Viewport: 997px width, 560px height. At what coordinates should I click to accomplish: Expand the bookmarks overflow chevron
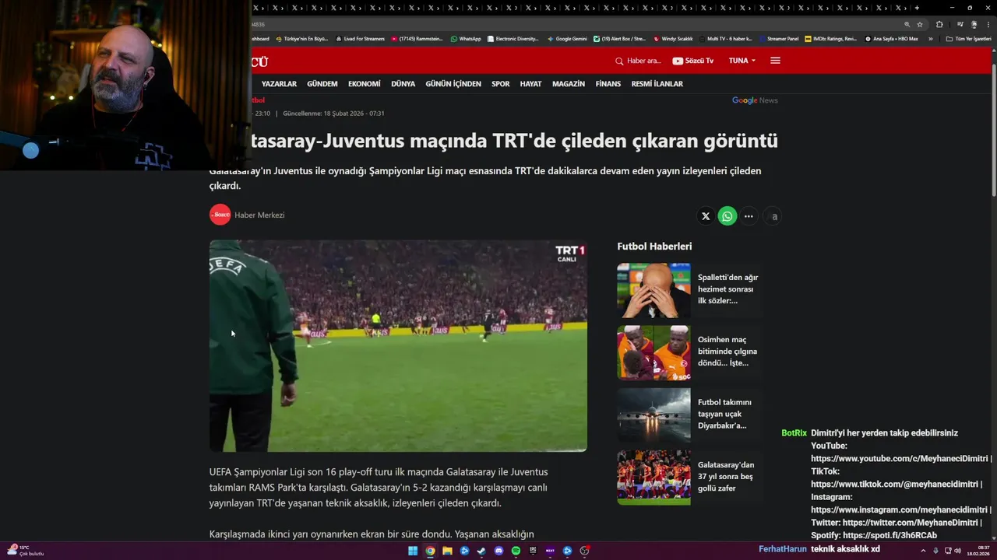pyautogui.click(x=930, y=38)
